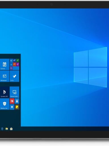Open Excel in the Office tile folder
This screenshot has width=109, height=146.
[18, 60]
